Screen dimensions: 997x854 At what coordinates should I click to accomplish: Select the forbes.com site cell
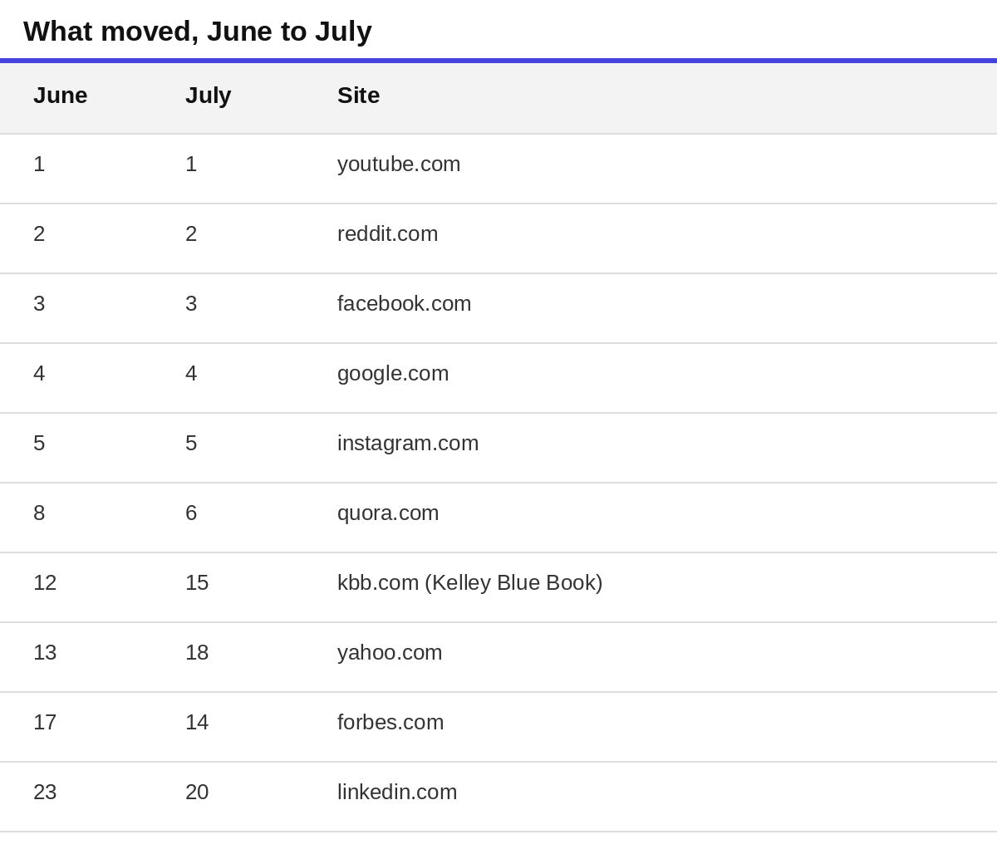coord(390,723)
